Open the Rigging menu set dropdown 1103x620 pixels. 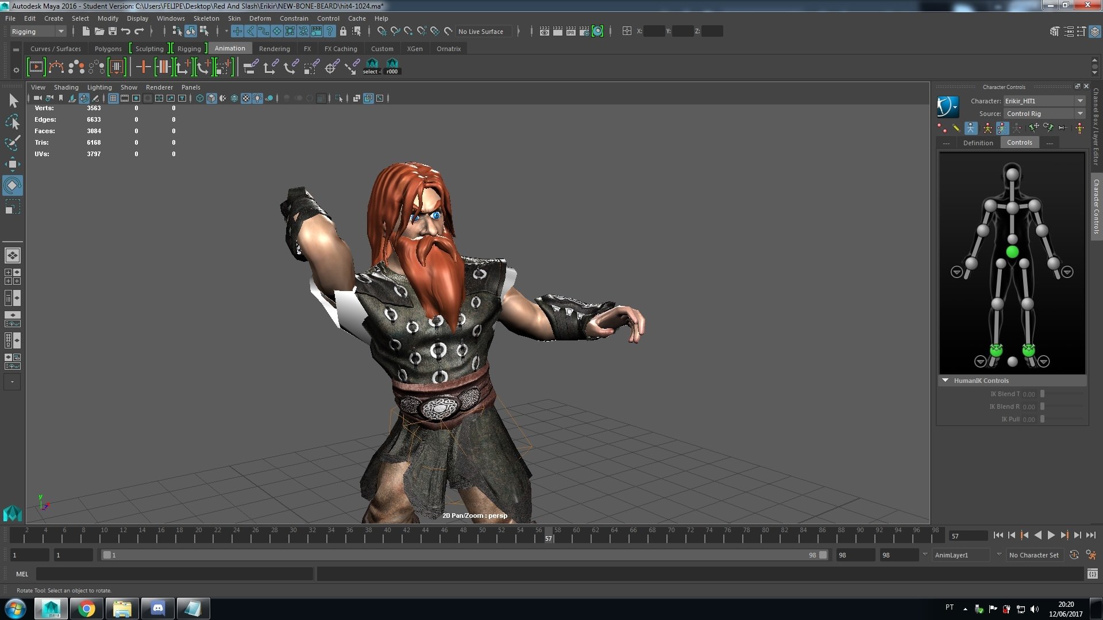click(x=38, y=31)
